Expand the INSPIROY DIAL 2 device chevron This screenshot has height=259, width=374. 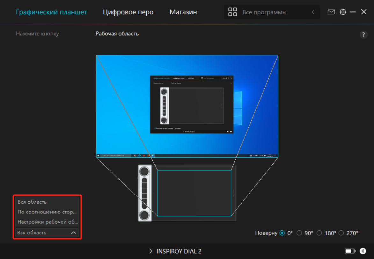pyautogui.click(x=150, y=251)
